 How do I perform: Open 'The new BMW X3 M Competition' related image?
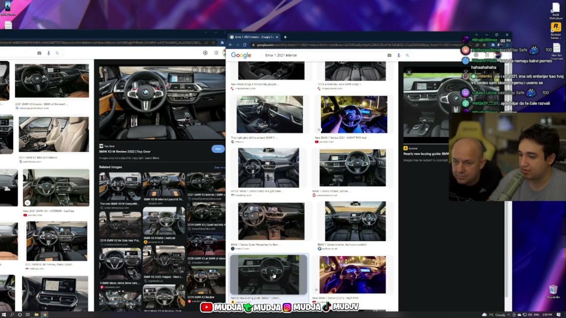tap(120, 187)
